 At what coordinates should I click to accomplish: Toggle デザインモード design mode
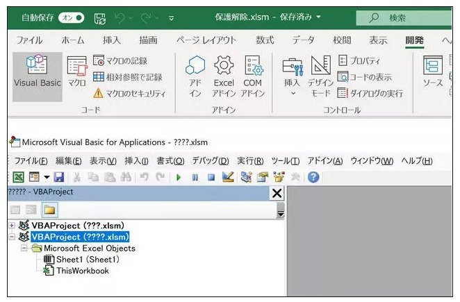[320, 76]
